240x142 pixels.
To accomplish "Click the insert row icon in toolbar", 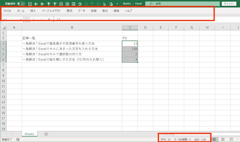I will click(x=55, y=4).
